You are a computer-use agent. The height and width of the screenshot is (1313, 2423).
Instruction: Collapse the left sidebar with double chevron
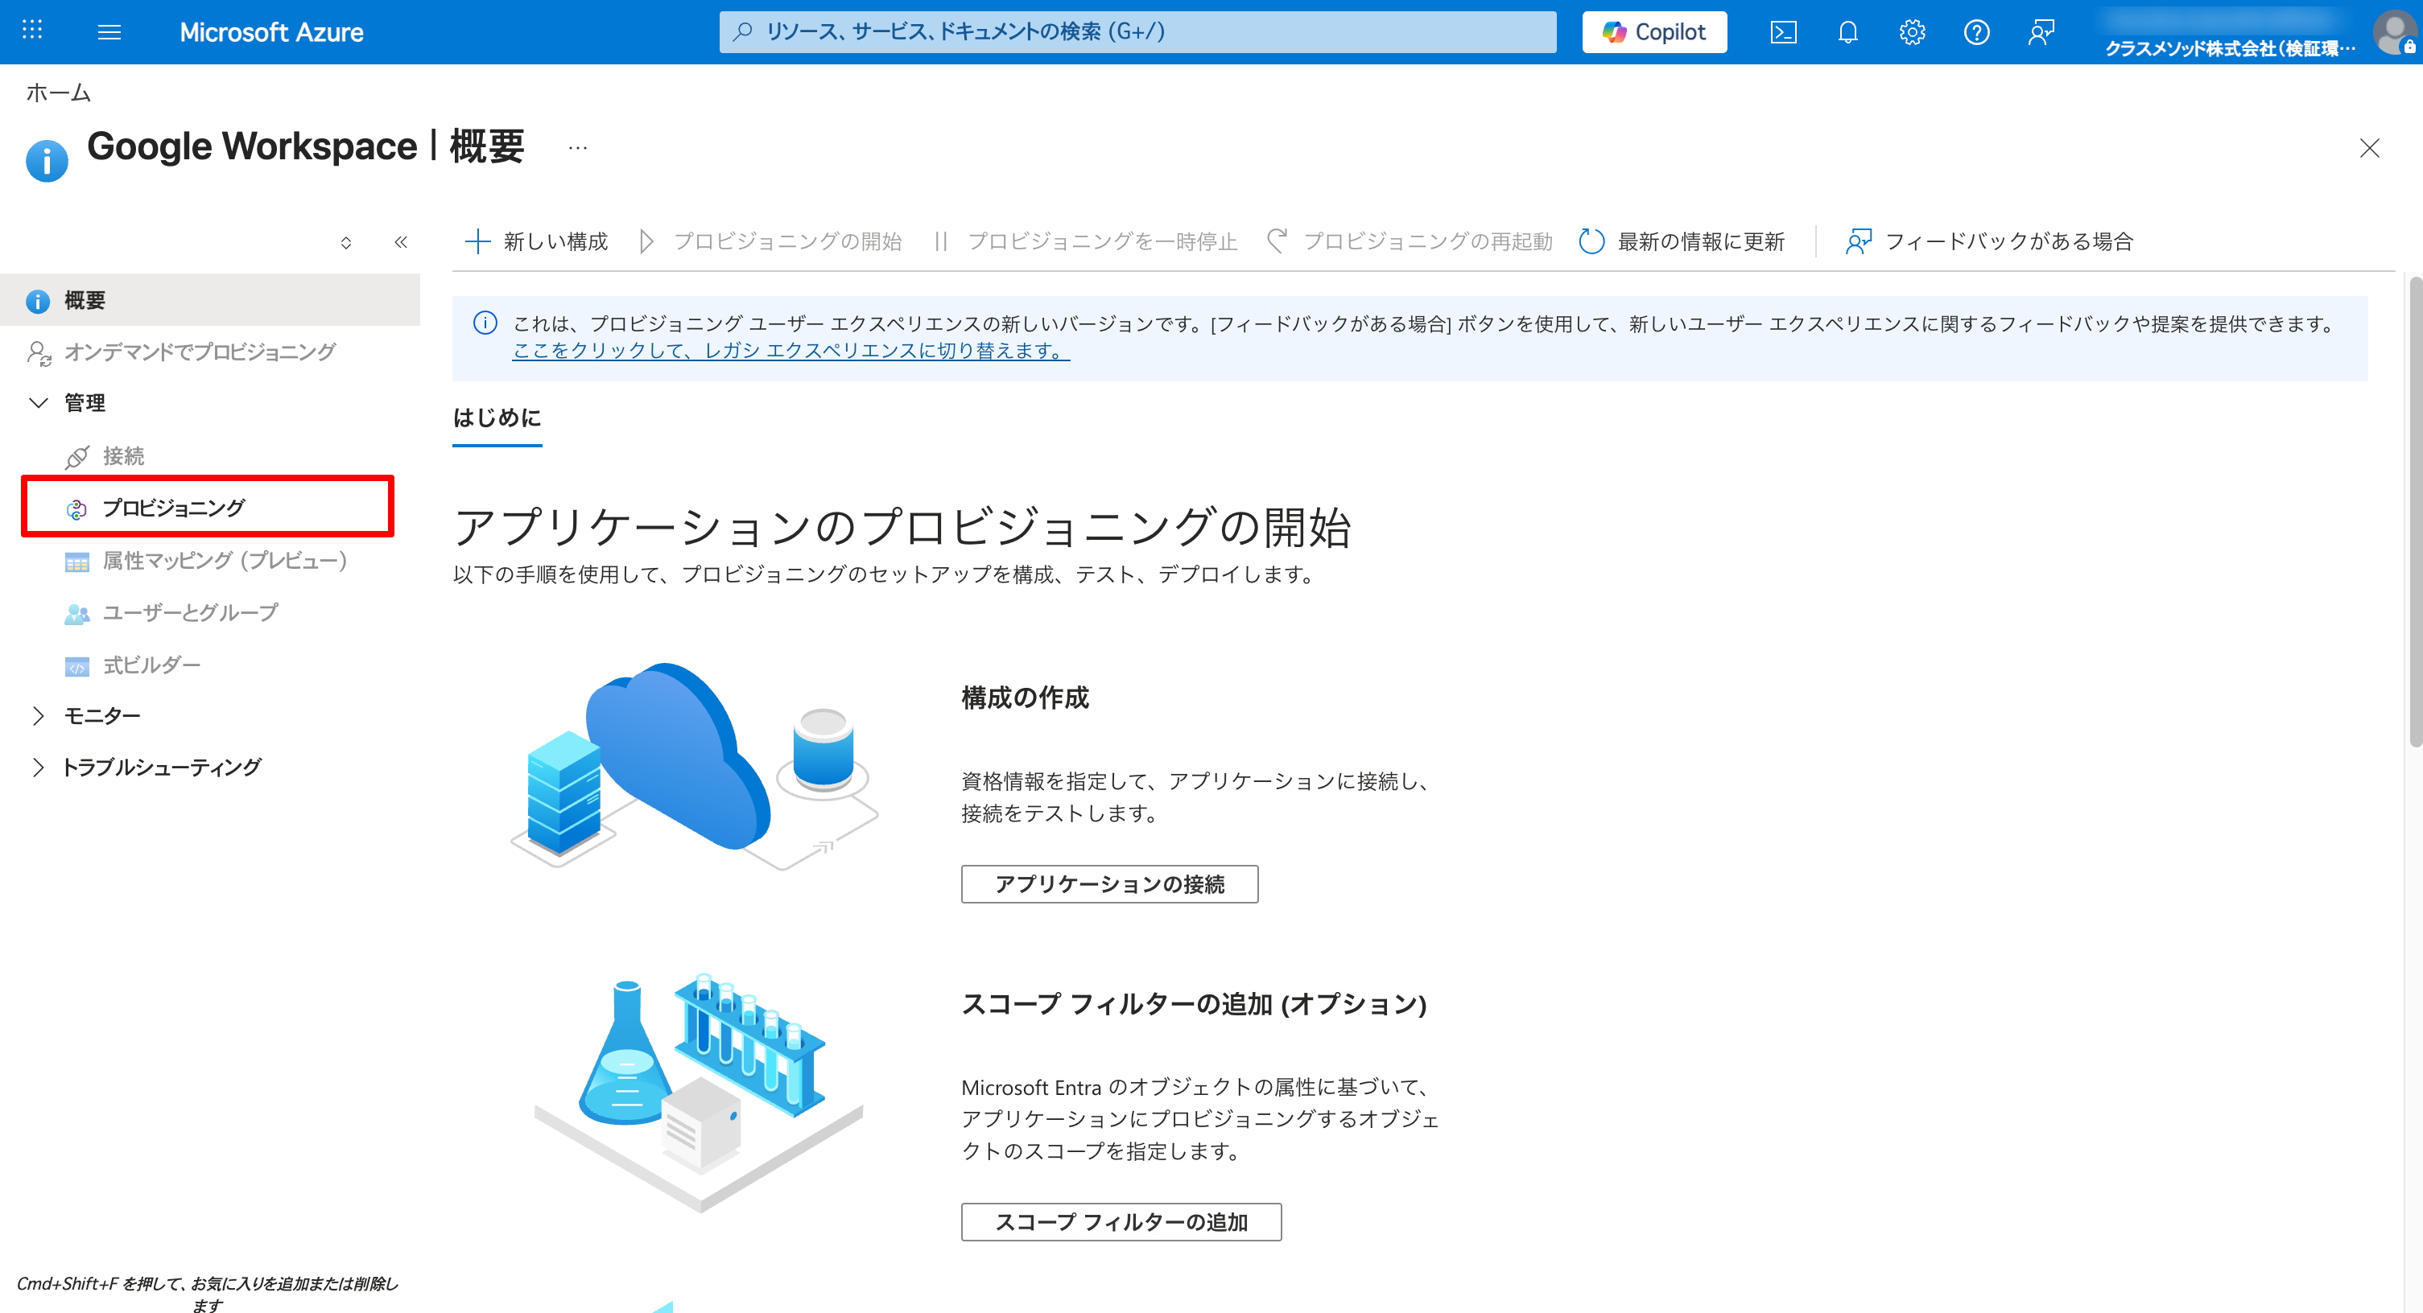tap(401, 241)
